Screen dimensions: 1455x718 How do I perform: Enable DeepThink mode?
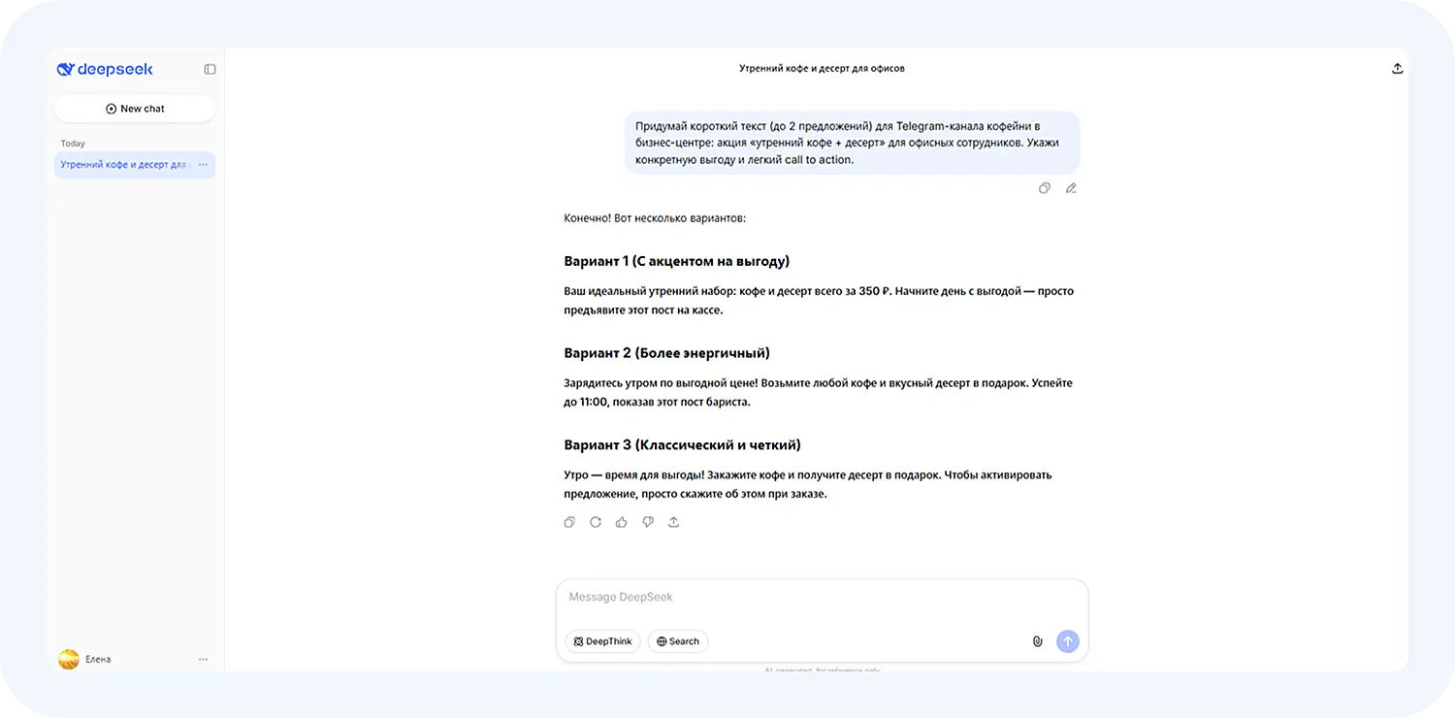602,641
